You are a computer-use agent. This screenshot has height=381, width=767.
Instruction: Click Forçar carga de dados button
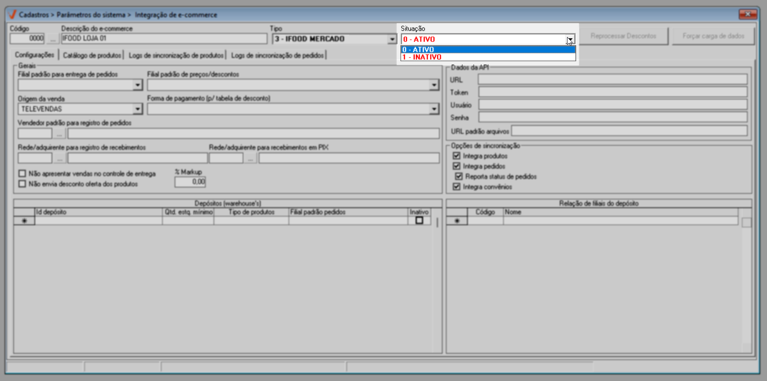coord(713,36)
